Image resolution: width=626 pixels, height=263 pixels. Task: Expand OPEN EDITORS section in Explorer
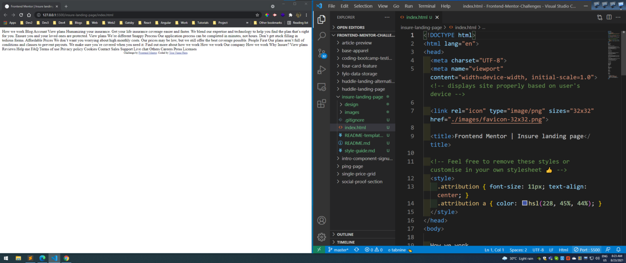point(363,27)
